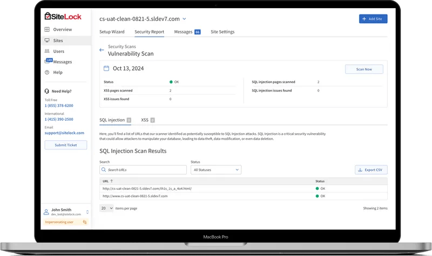Click the Export CSV button
This screenshot has width=432, height=256.
click(371, 170)
